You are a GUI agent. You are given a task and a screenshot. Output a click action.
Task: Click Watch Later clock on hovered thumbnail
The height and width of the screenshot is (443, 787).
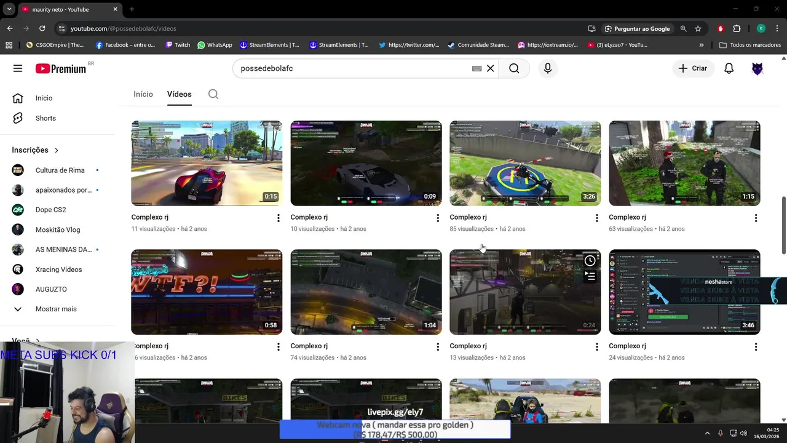tap(590, 261)
